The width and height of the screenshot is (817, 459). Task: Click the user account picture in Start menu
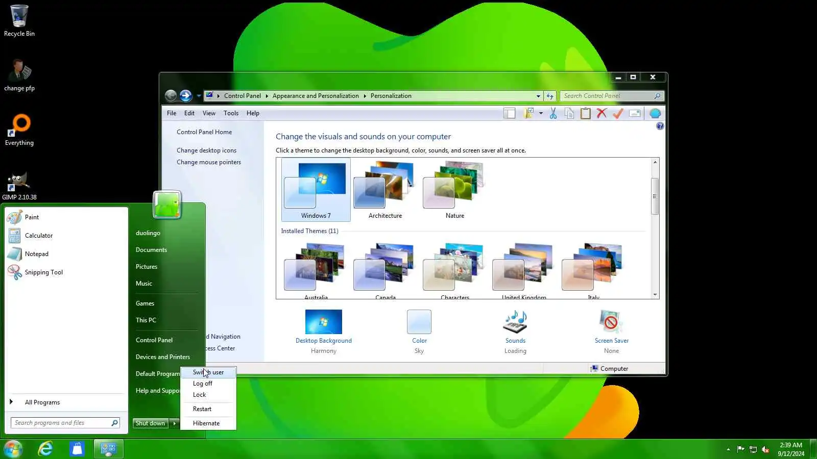[167, 205]
